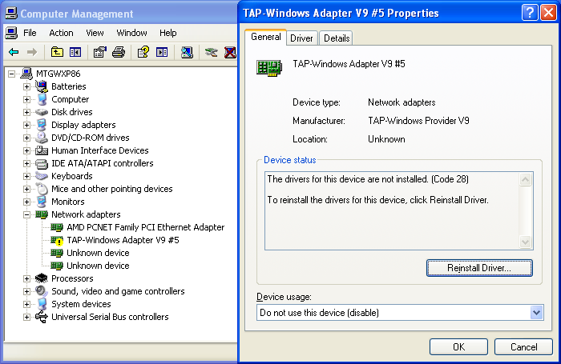Go back with the blue arrow toolbar icon
Image resolution: width=561 pixels, height=364 pixels.
(14, 53)
